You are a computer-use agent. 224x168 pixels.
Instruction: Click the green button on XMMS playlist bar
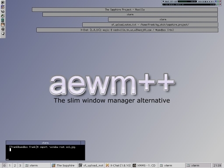tap(218, 4)
